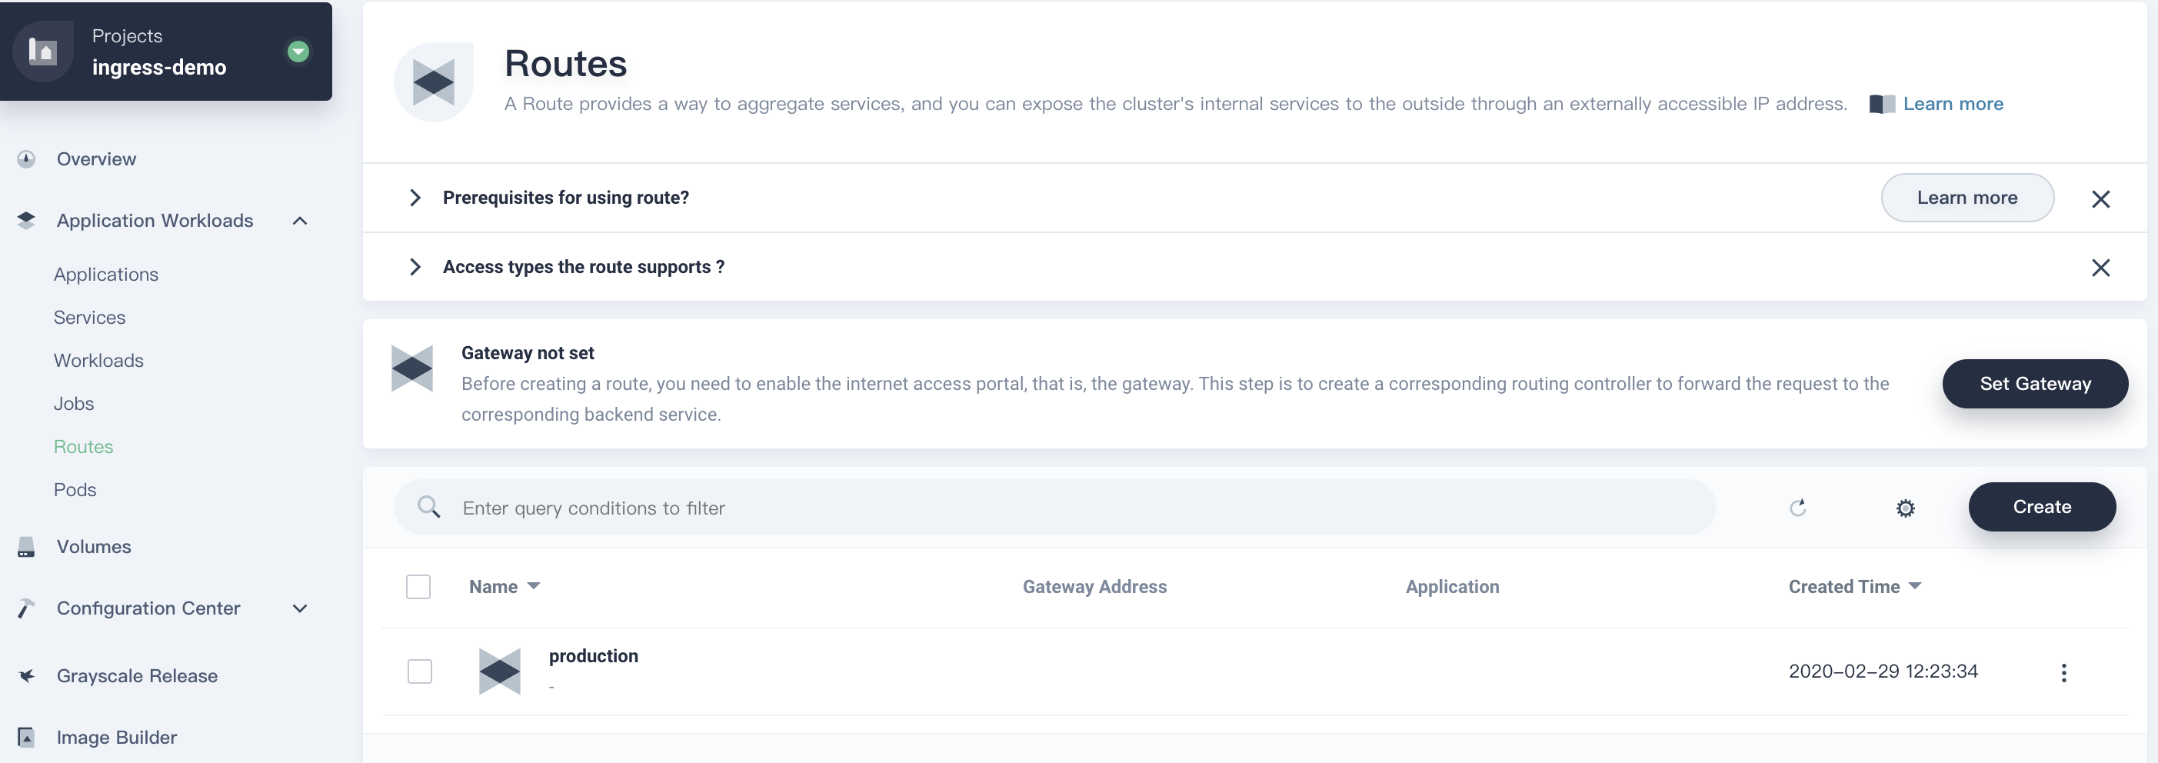The height and width of the screenshot is (763, 2158).
Task: Select all routes with header checkbox
Action: click(418, 586)
